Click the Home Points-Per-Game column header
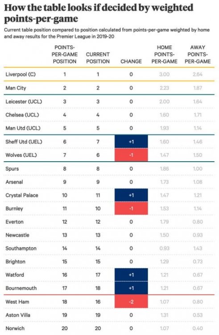Viewport: 219px width, 335px height. [165, 54]
